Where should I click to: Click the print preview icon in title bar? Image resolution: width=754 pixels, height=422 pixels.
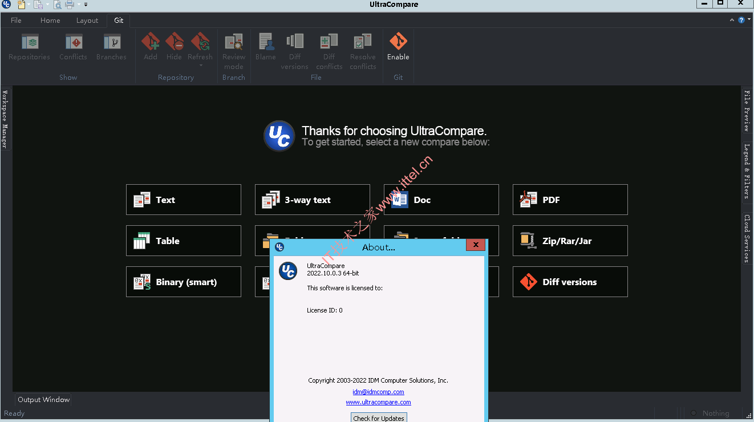[x=57, y=5]
